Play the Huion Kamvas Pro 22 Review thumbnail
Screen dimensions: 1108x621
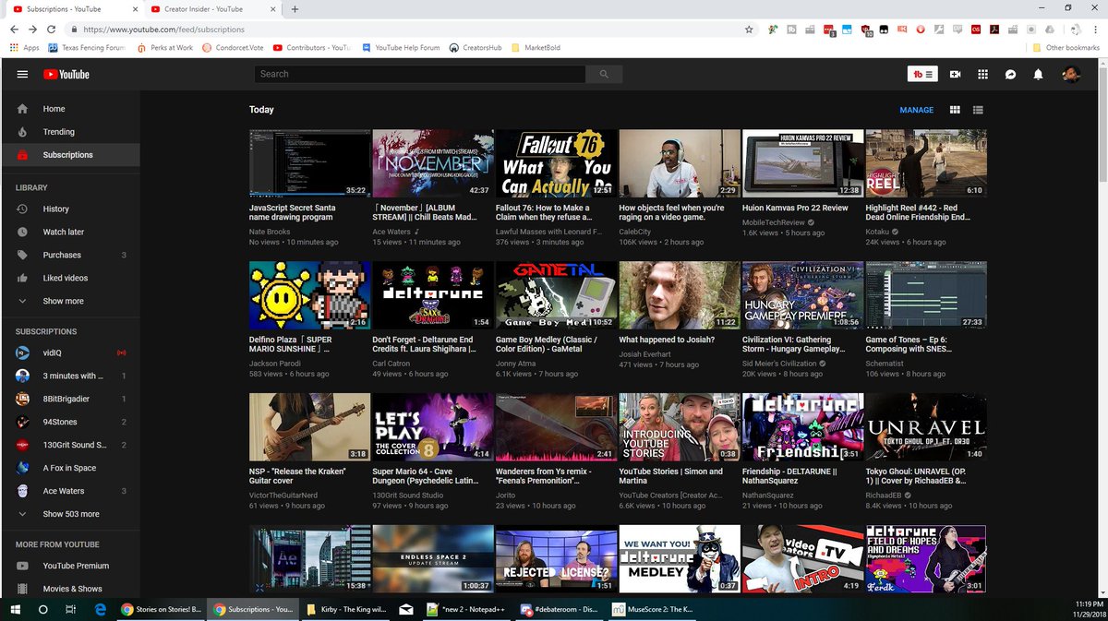tap(803, 163)
